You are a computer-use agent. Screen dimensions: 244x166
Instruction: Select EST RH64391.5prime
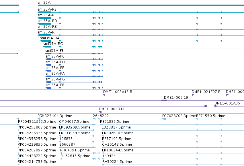pyautogui.click(x=75, y=151)
